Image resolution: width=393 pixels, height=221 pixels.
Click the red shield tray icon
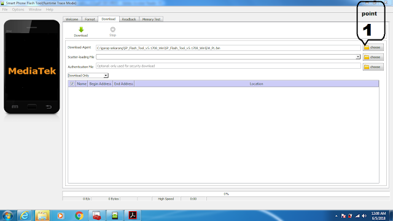[350, 215]
